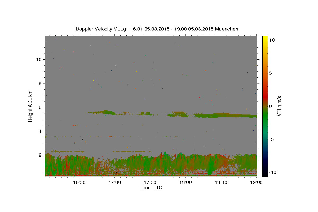Click the 16:30 time tick label
Screen dimensions: 318x212
tap(79, 182)
